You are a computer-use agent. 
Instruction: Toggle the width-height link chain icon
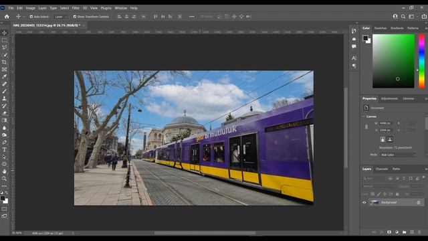[366, 127]
